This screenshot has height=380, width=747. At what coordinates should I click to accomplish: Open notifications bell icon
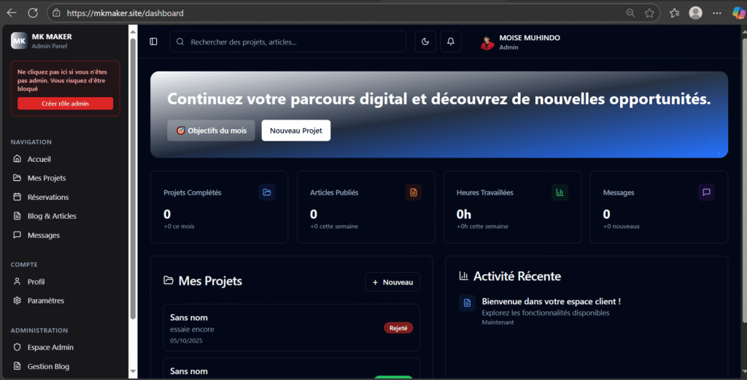pos(450,42)
